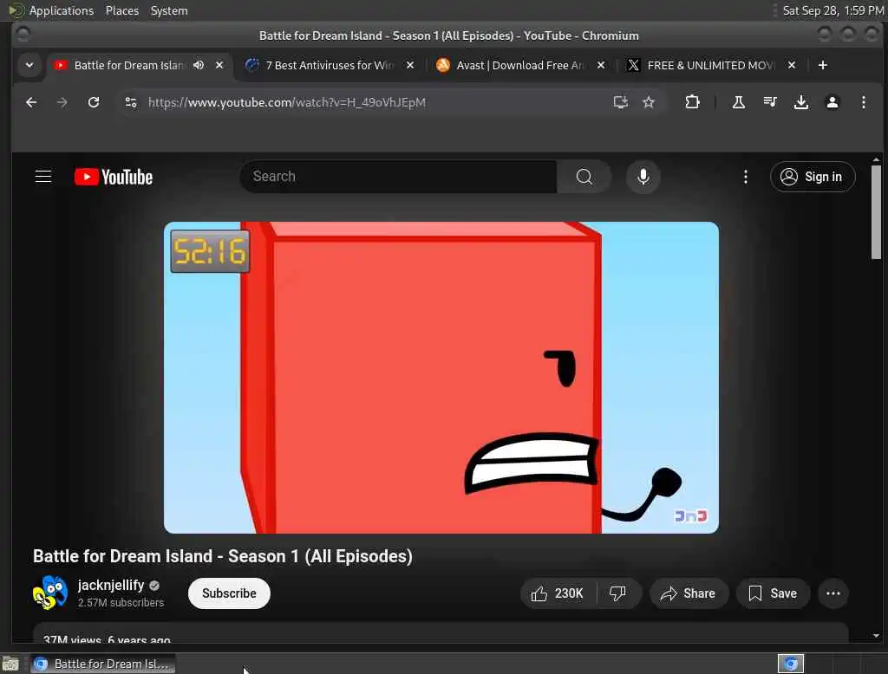Click the show desktop icon in bottom panel
888x674 pixels.
point(10,664)
